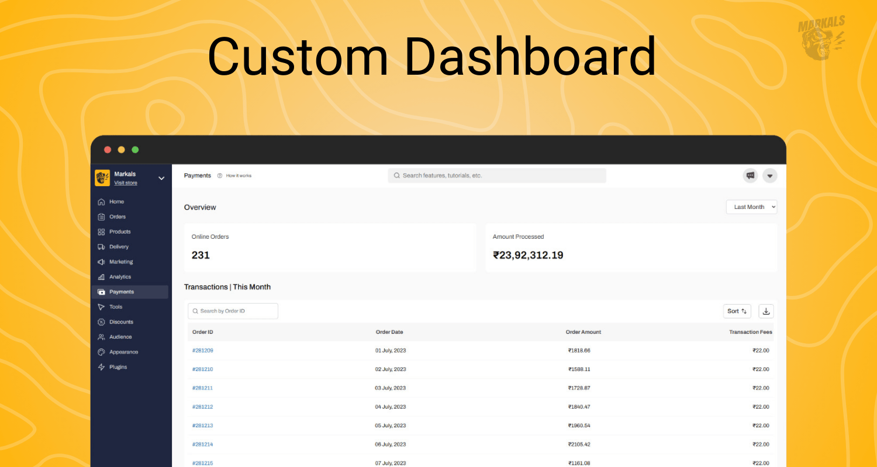Screen dimensions: 877x467
Task: Open the account dropdown in the top right
Action: pos(769,175)
